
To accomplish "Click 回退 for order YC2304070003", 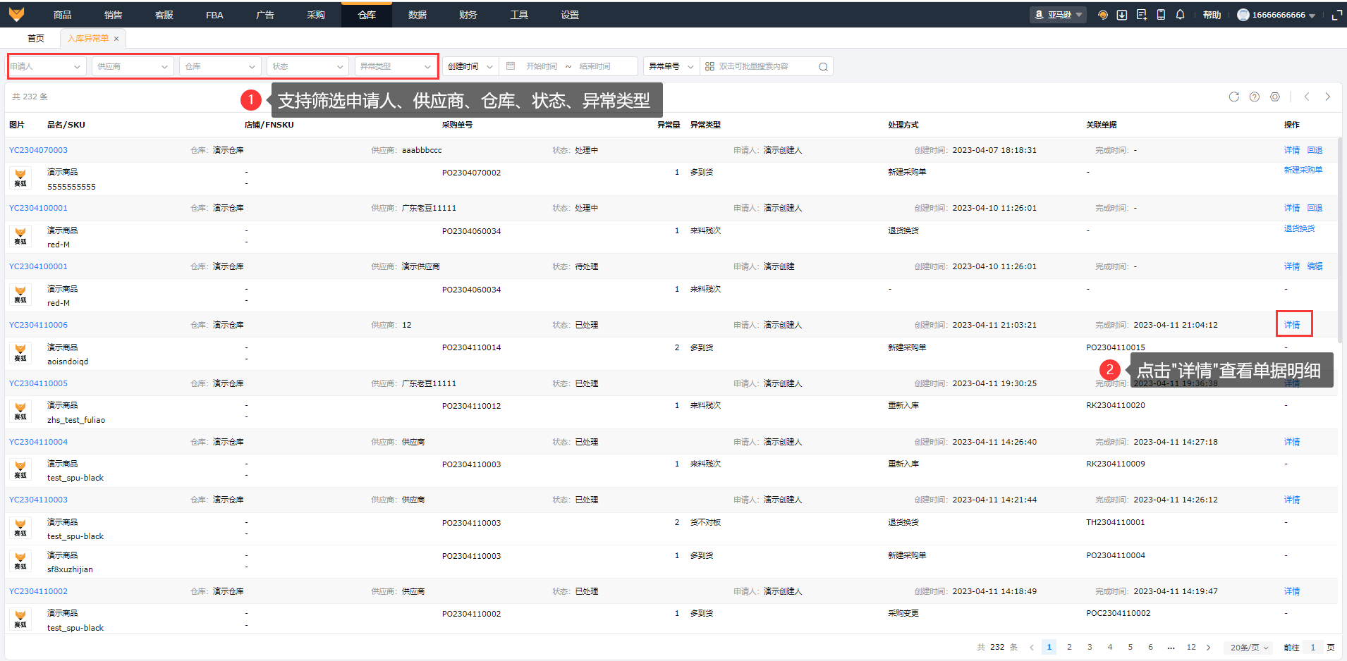I will click(1315, 150).
